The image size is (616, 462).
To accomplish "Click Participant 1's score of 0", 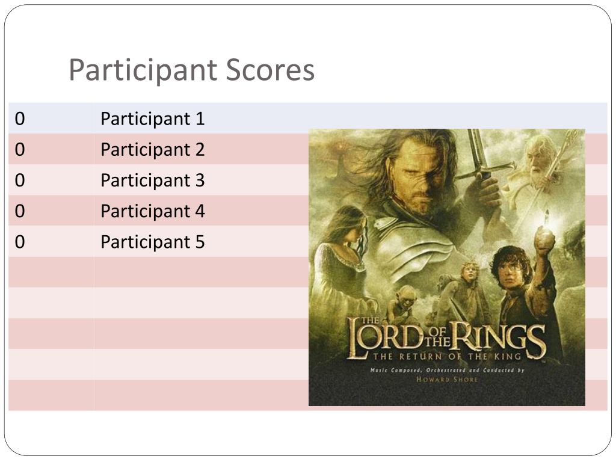I will click(20, 119).
